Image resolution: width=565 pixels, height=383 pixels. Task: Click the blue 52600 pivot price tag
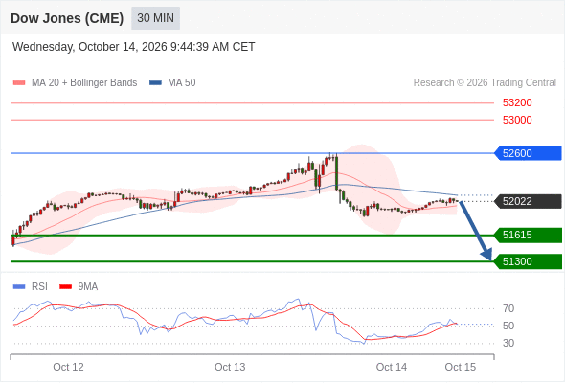click(528, 153)
